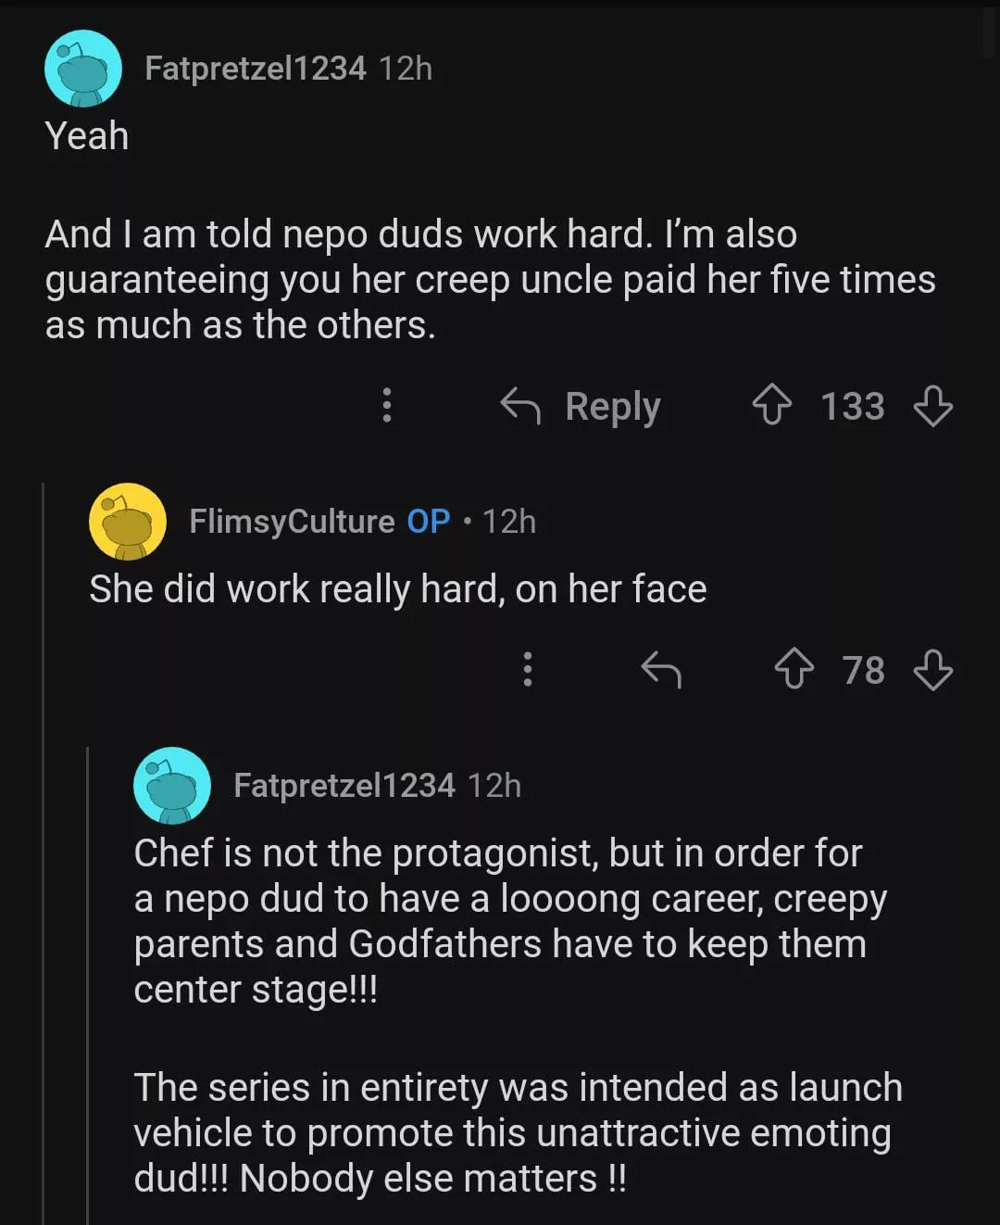This screenshot has width=1000, height=1225.
Task: Upvote FlimsyCulture's comment with 78 points
Action: pyautogui.click(x=794, y=669)
